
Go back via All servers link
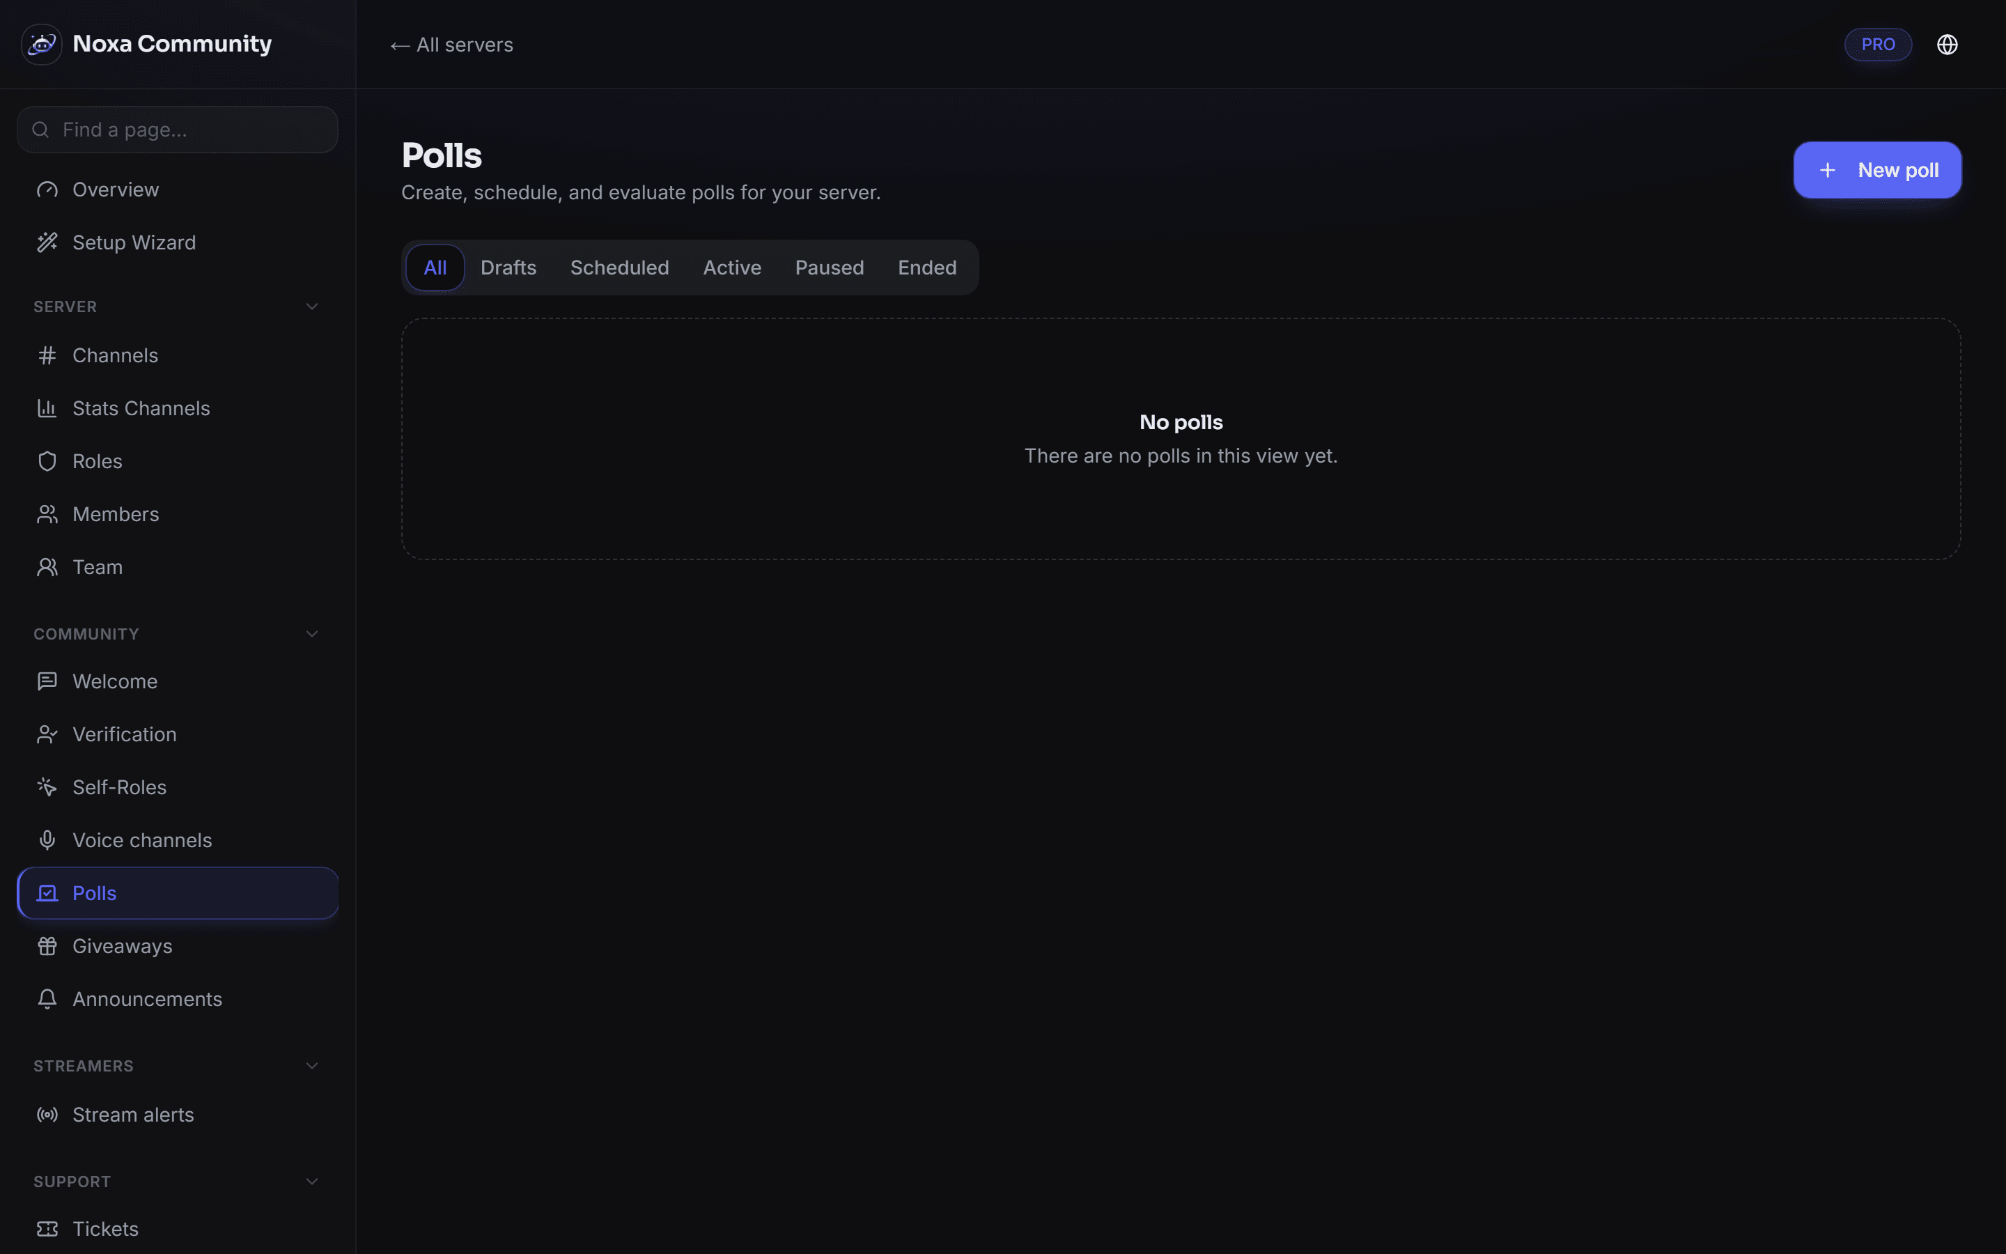pyautogui.click(x=452, y=45)
